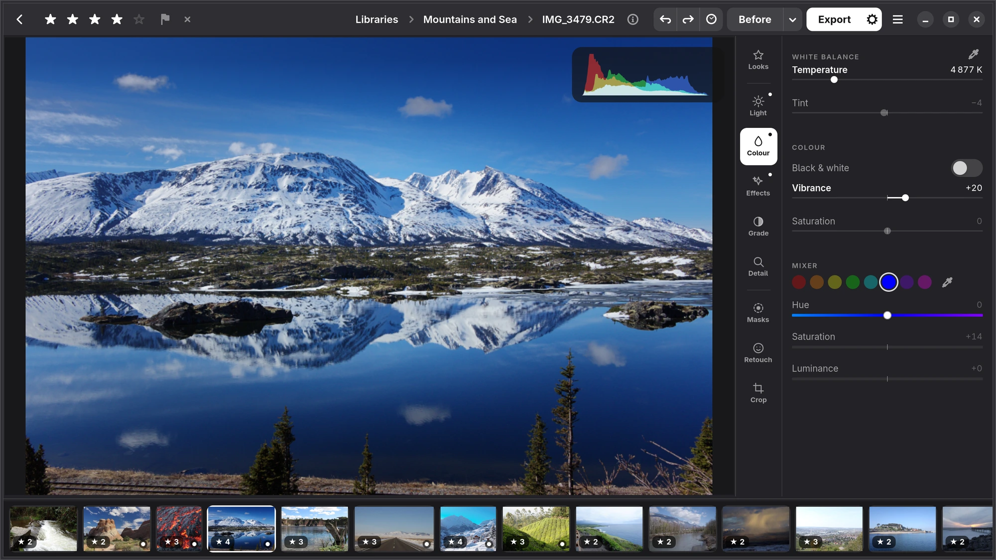Open the Looks panel tab
This screenshot has height=560, width=996.
[x=758, y=60]
